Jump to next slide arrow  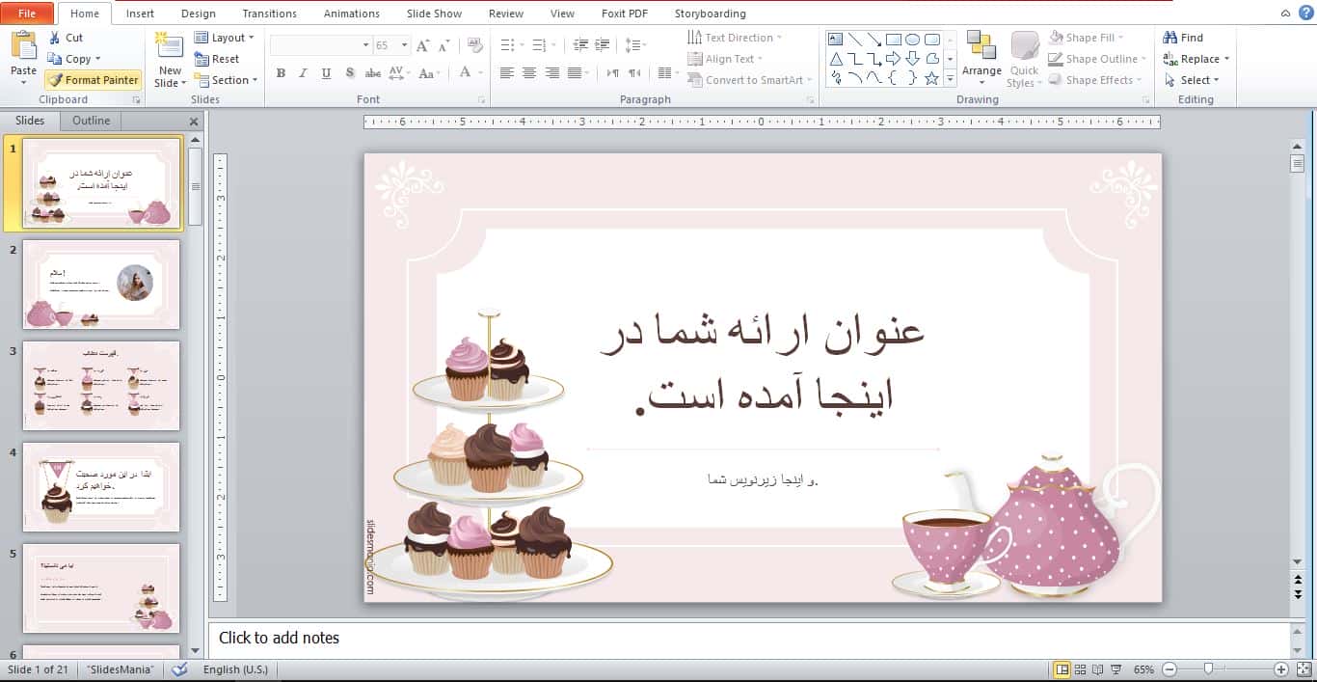click(x=1298, y=593)
